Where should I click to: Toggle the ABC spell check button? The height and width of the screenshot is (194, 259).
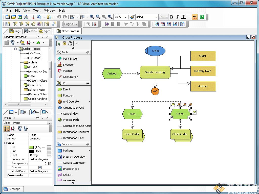tap(195, 17)
